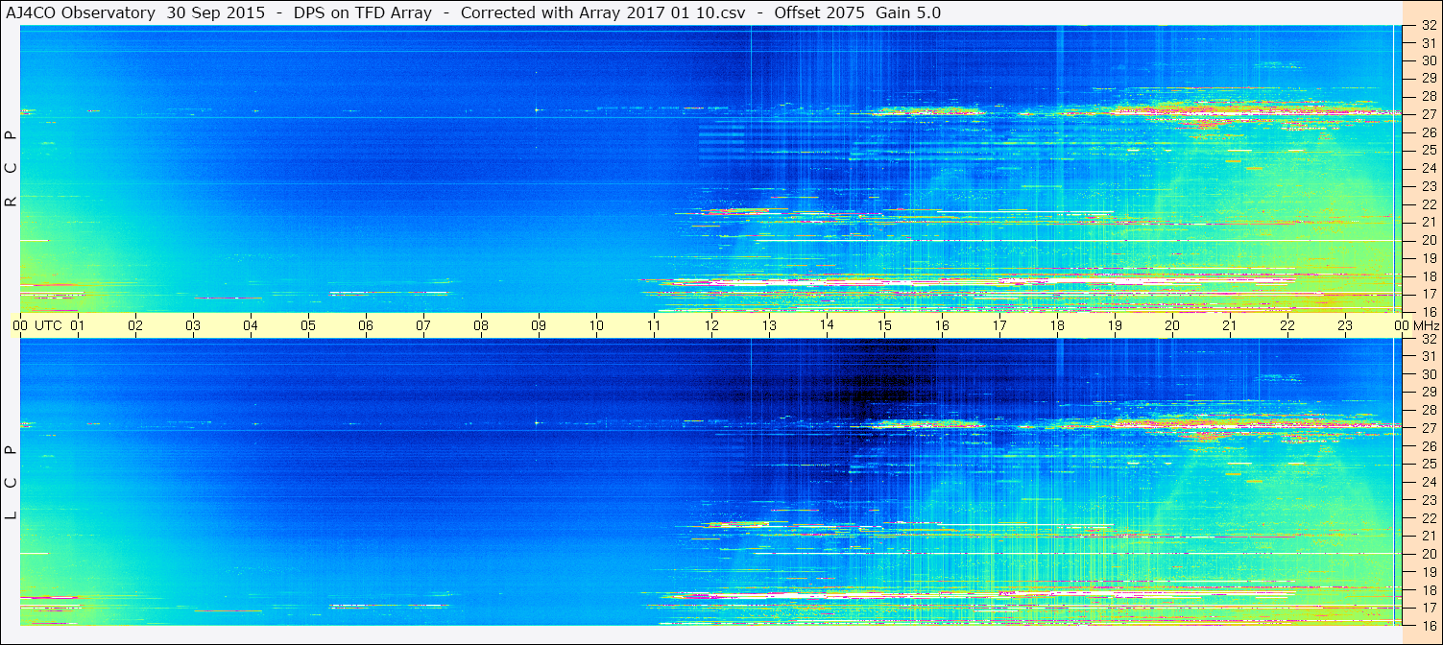1443x645 pixels.
Task: Click the 29 MHz label in LCP scale
Action: tap(1428, 392)
